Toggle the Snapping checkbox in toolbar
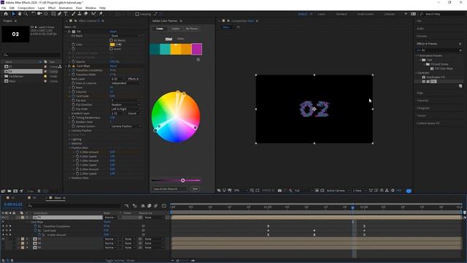This screenshot has height=263, width=467. (x=137, y=14)
